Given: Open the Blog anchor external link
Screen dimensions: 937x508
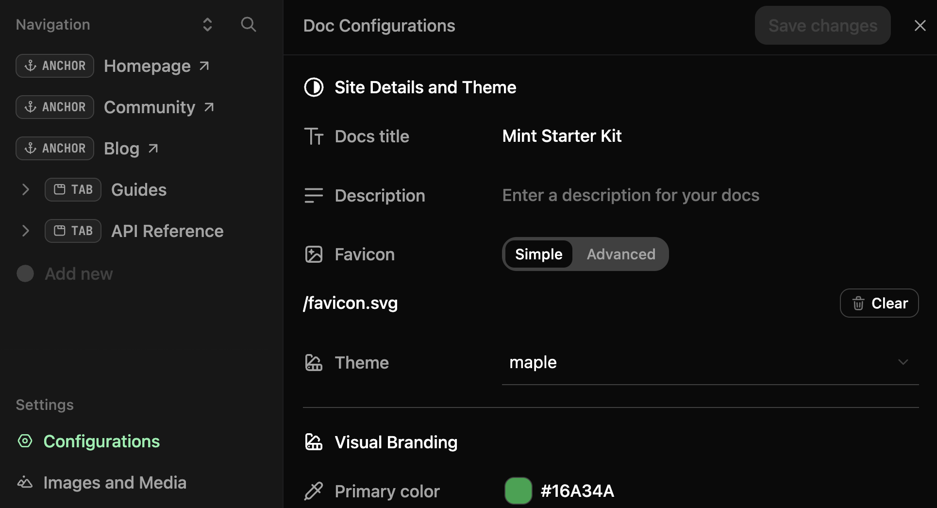Looking at the screenshot, I should (152, 148).
